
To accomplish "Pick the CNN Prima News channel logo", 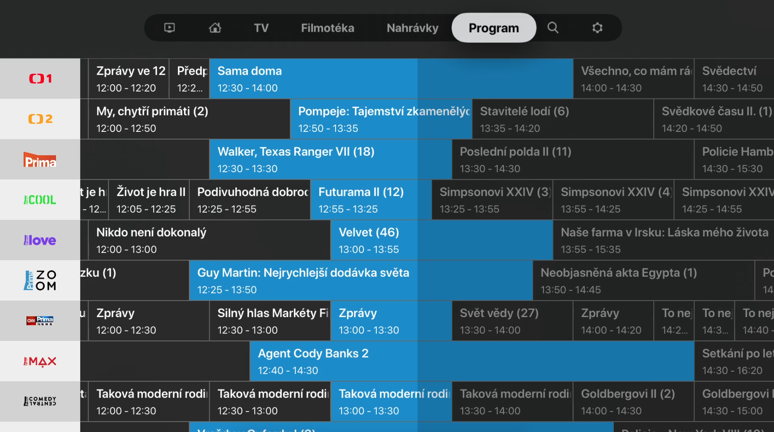I will pos(40,321).
